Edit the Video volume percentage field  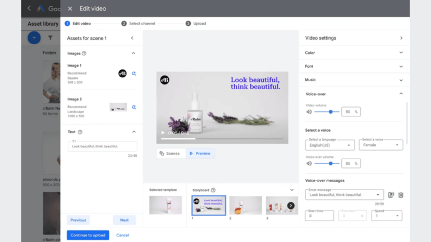[351, 111]
